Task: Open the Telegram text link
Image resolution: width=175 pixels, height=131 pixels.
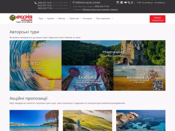Action: tap(114, 9)
